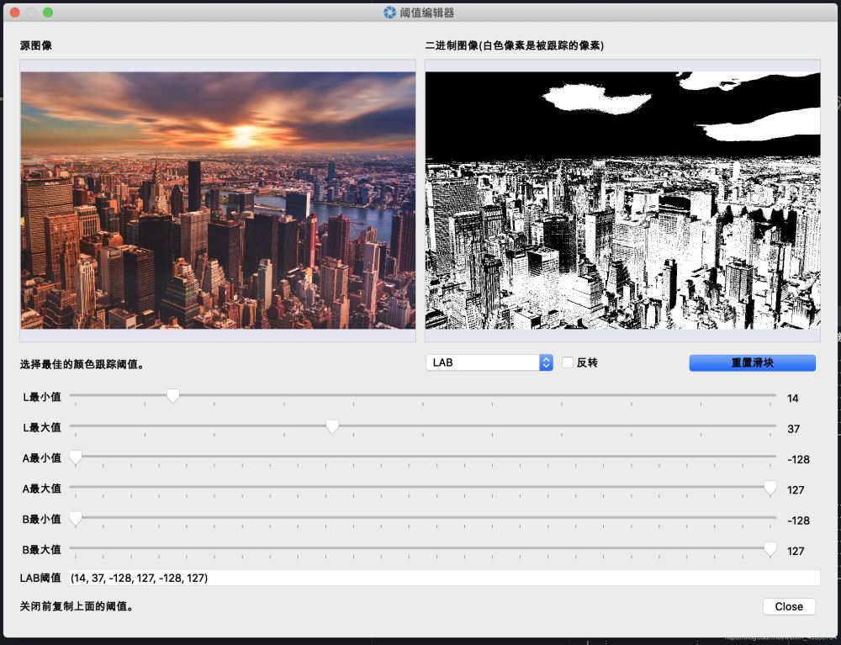The width and height of the screenshot is (841, 645).
Task: Click the LAB阈值 label
Action: click(40, 578)
